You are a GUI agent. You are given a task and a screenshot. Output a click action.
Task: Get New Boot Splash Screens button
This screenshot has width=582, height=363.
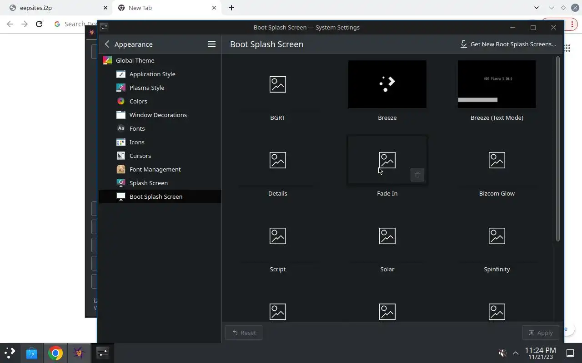pyautogui.click(x=508, y=44)
